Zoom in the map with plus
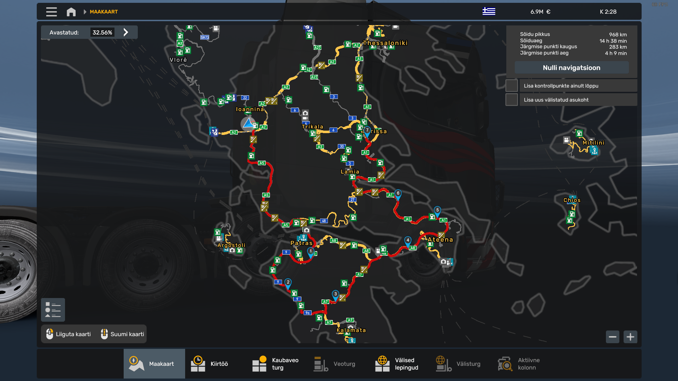This screenshot has height=381, width=678. [630, 337]
